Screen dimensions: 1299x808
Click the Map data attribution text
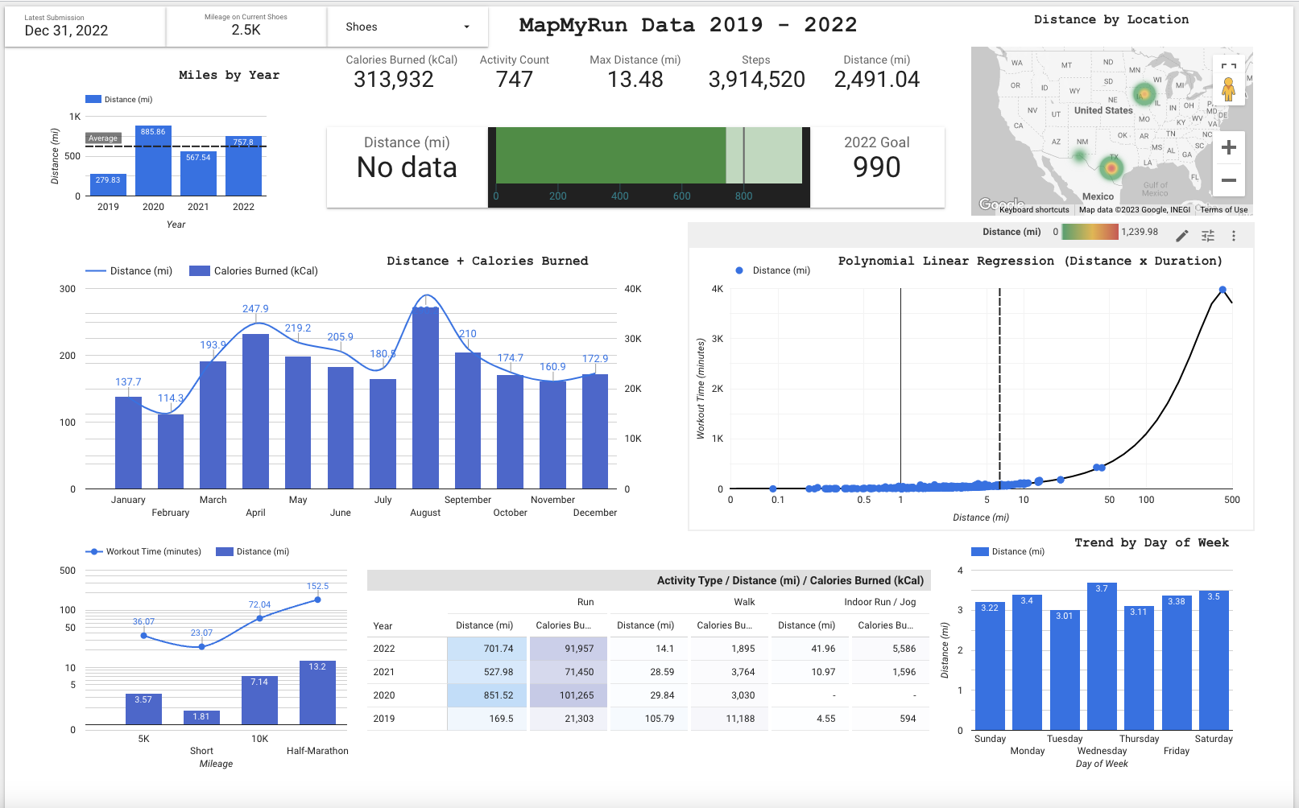(1134, 210)
